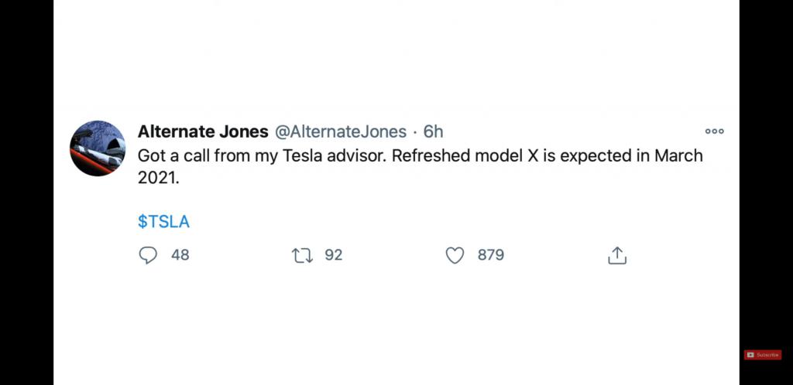This screenshot has width=793, height=385.
Task: Click the reply count 48
Action: coord(180,255)
